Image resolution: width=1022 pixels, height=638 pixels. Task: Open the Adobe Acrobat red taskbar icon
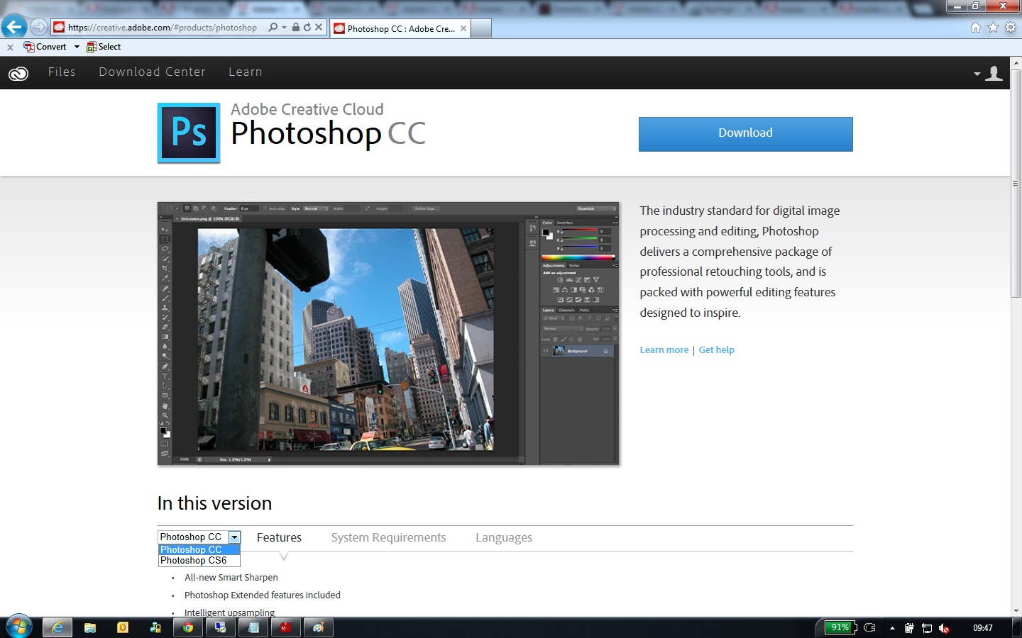(285, 627)
